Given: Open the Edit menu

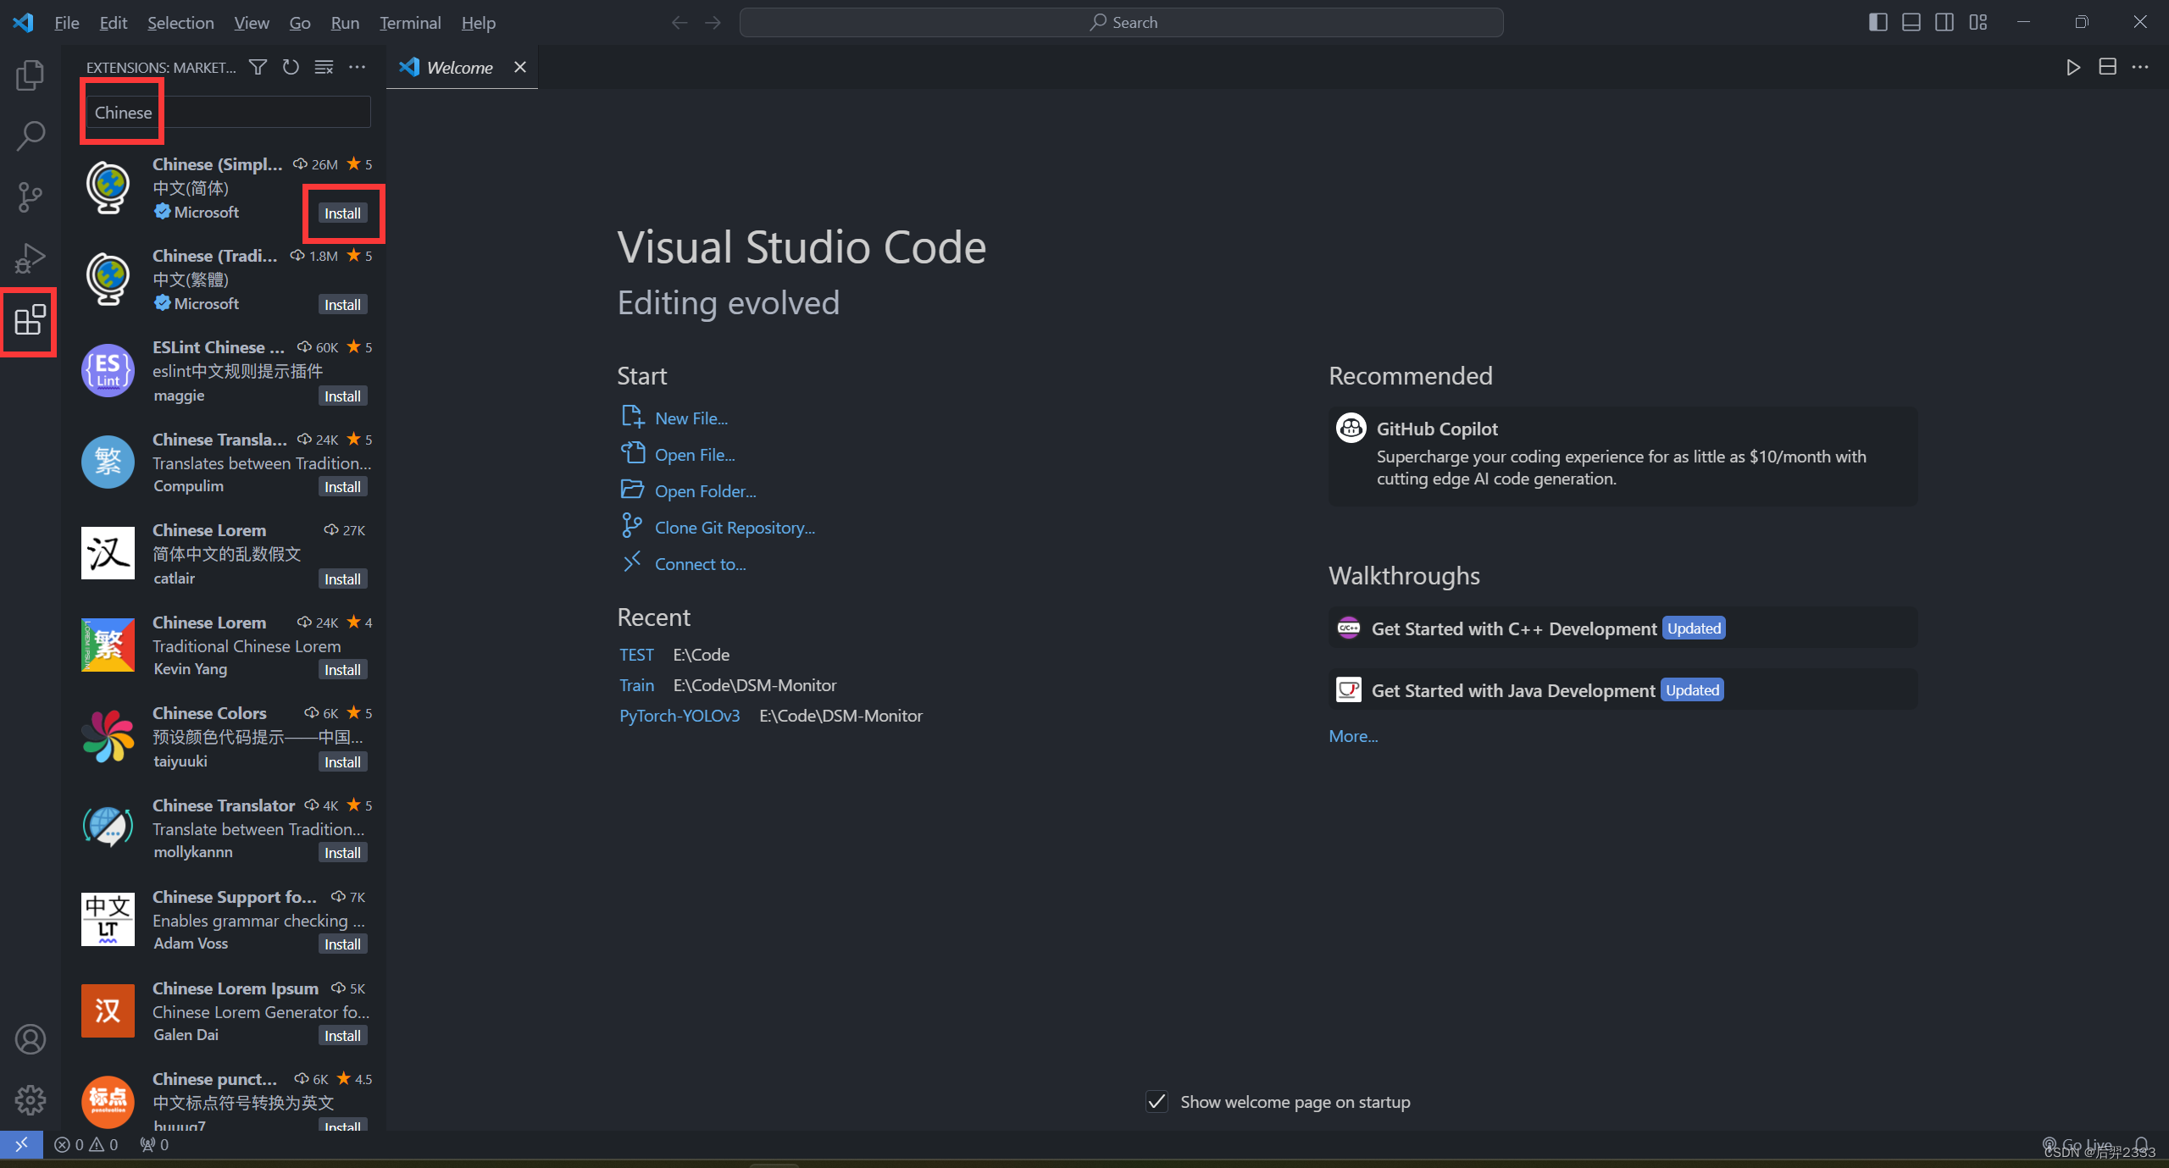Looking at the screenshot, I should click(113, 23).
